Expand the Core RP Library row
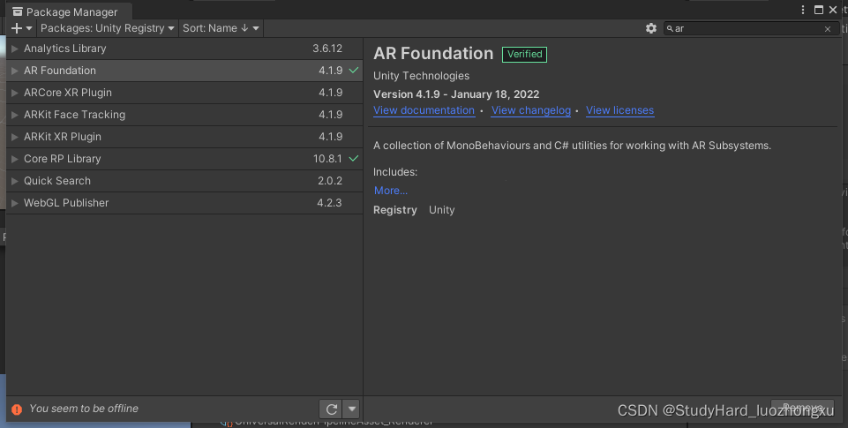The height and width of the screenshot is (428, 848). [15, 159]
